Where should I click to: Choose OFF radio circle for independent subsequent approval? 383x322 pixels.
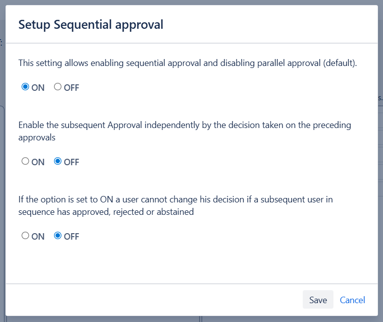(x=57, y=161)
